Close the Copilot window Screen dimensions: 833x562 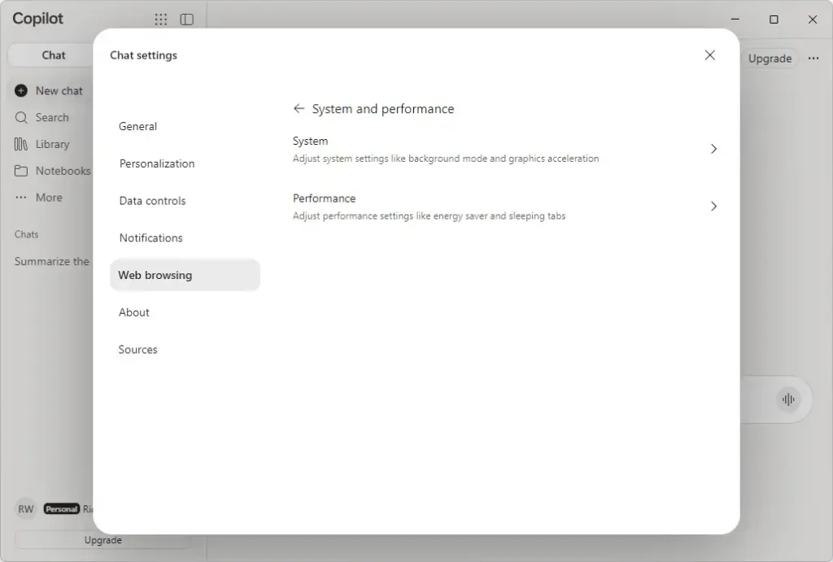pyautogui.click(x=813, y=20)
